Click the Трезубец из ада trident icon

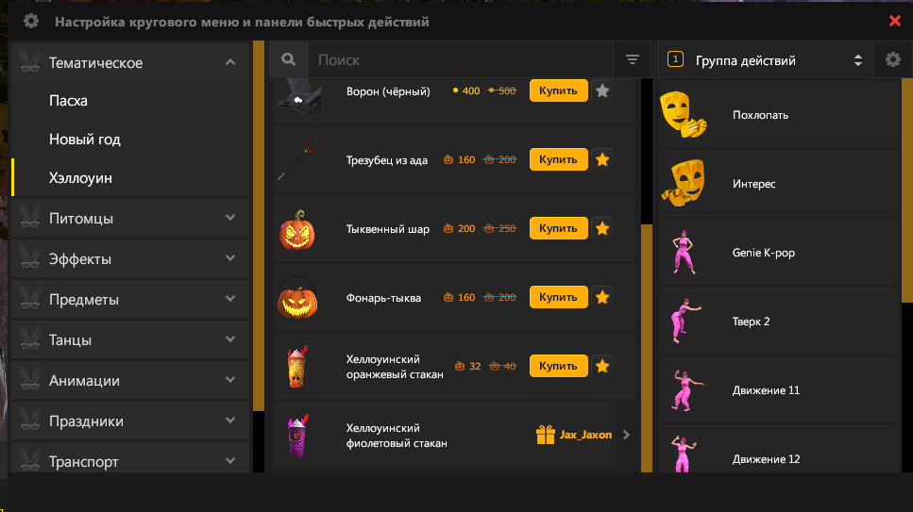(x=298, y=159)
